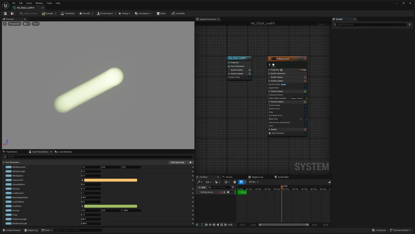Toggle FallingLeaves emitter enabled checkbox in node header
The height and width of the screenshot is (234, 415).
click(274, 59)
